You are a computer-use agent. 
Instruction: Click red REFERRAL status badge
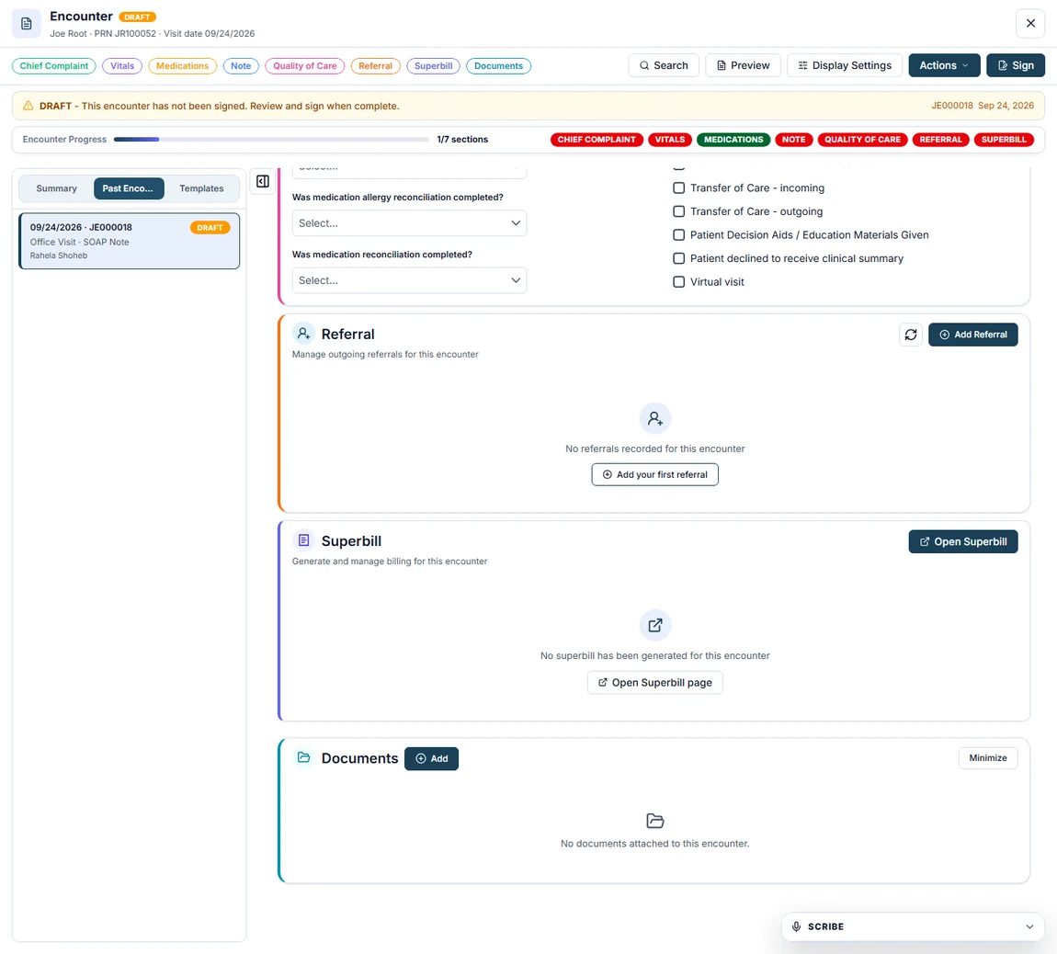[x=940, y=140]
